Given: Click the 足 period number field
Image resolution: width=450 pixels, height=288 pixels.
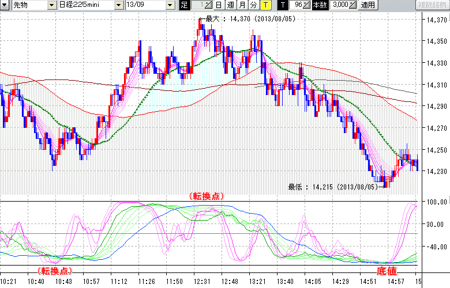Looking at the screenshot, I should 197,5.
